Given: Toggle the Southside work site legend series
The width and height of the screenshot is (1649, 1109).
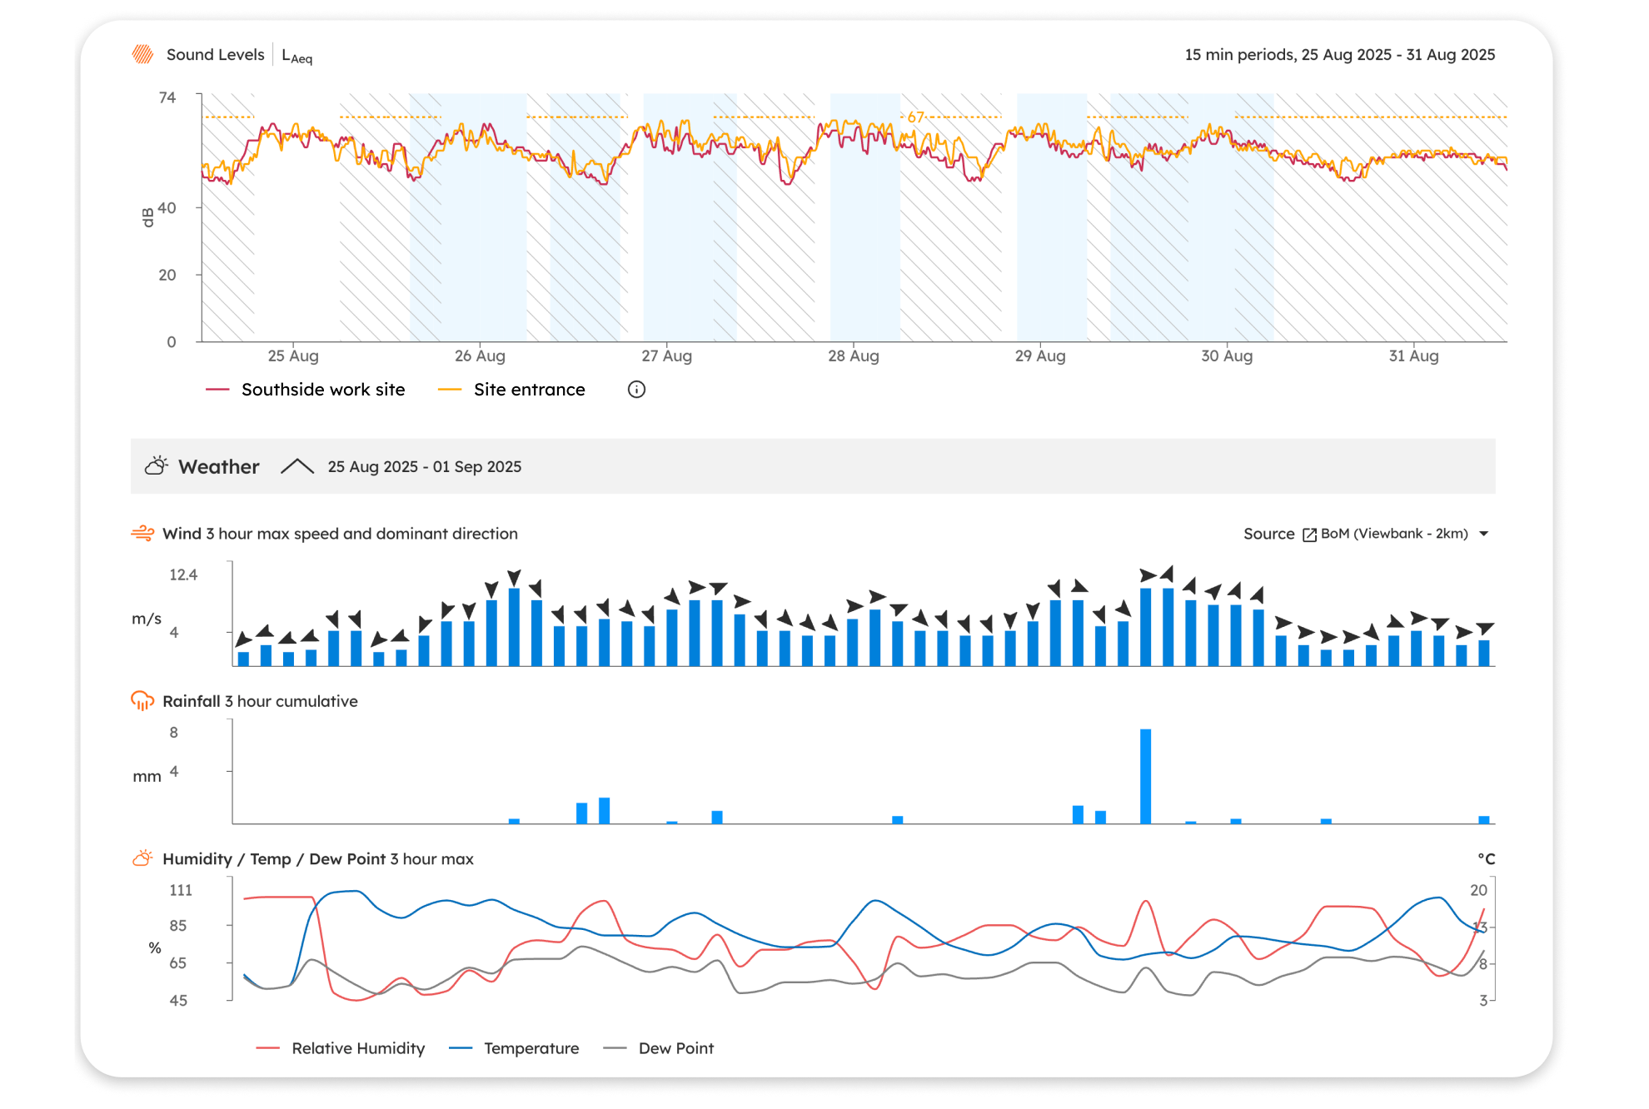Looking at the screenshot, I should point(306,390).
